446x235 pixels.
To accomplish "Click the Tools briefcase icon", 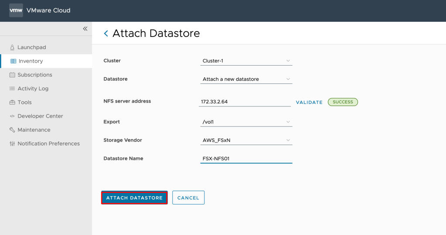I will click(x=12, y=103).
